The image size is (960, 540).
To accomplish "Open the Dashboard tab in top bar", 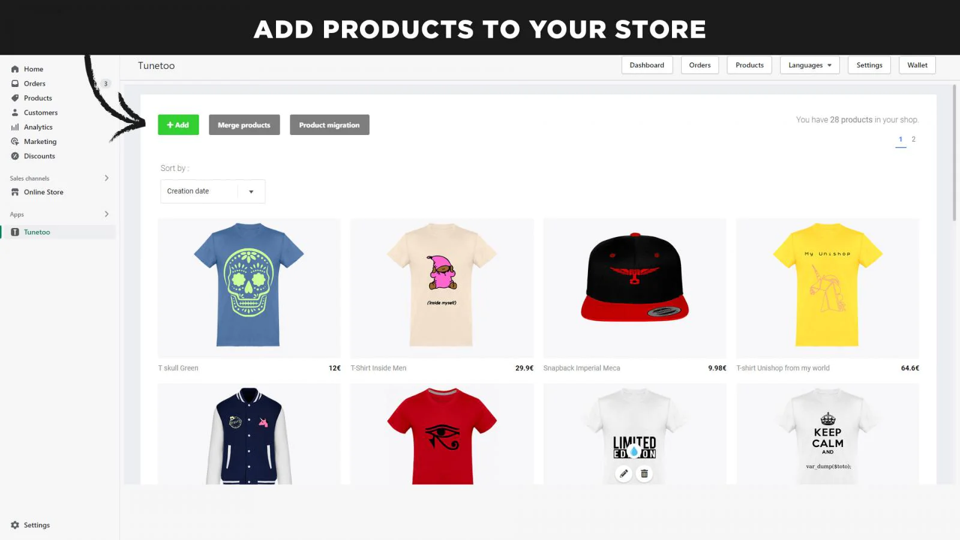I will tap(647, 65).
